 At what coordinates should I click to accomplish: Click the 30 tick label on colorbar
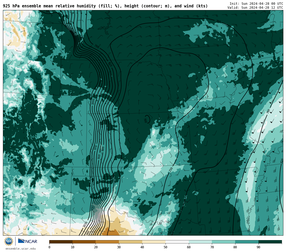point(119,247)
